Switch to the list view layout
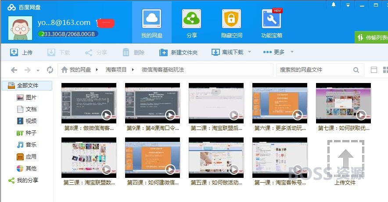 click(x=374, y=70)
